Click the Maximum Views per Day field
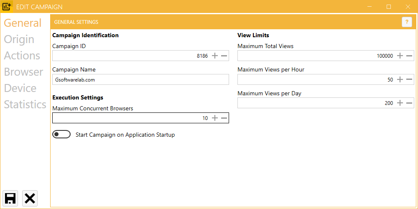The image size is (418, 209). pyautogui.click(x=326, y=103)
